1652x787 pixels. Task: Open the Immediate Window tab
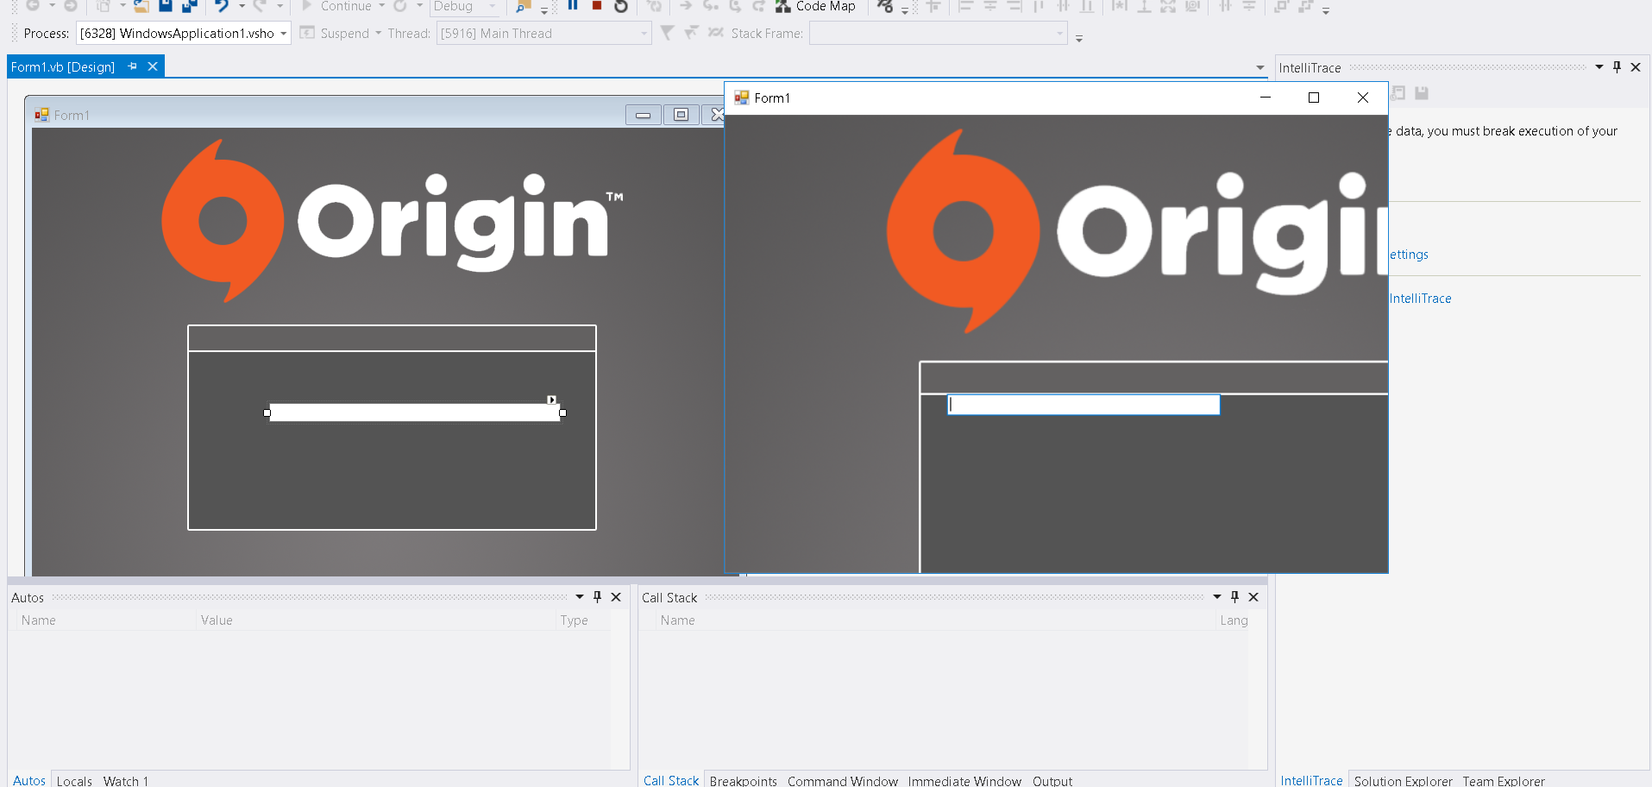point(964,780)
